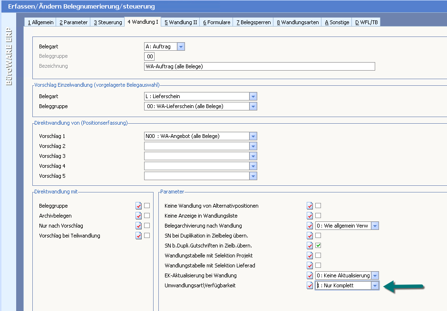Go to the 1 Allgemein tab

[40, 22]
